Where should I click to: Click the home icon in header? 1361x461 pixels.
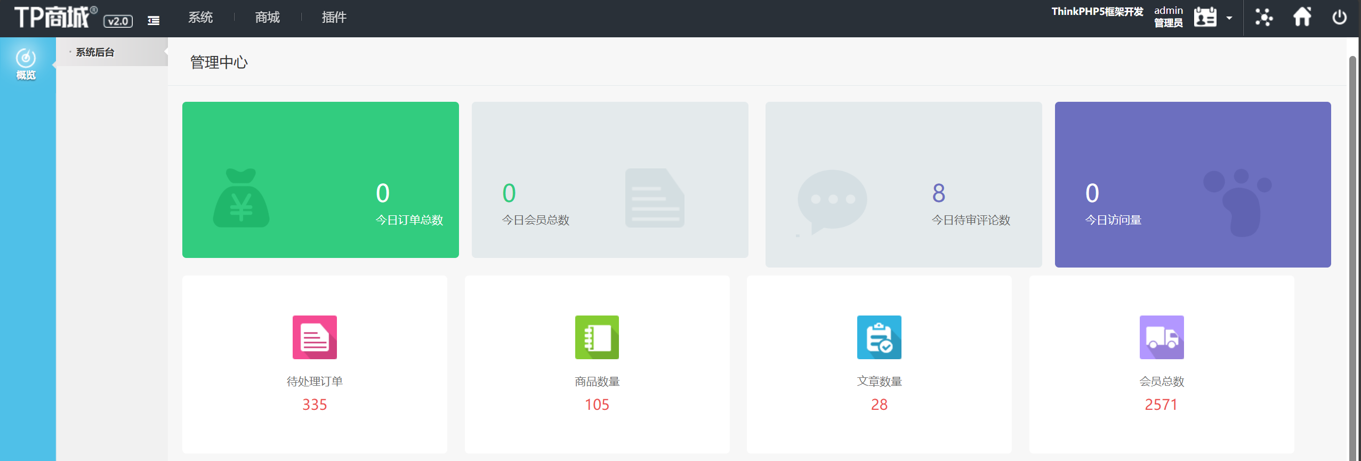(1302, 17)
